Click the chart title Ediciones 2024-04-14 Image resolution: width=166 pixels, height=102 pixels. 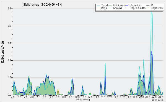pos(43,5)
